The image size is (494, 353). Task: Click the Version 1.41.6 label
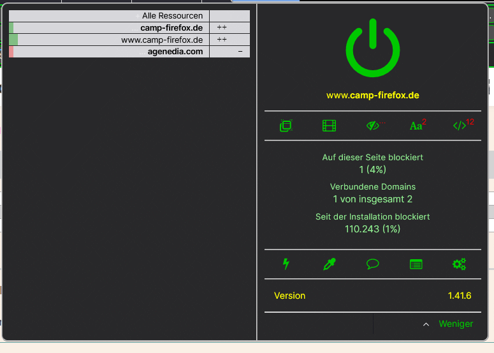[x=373, y=296]
